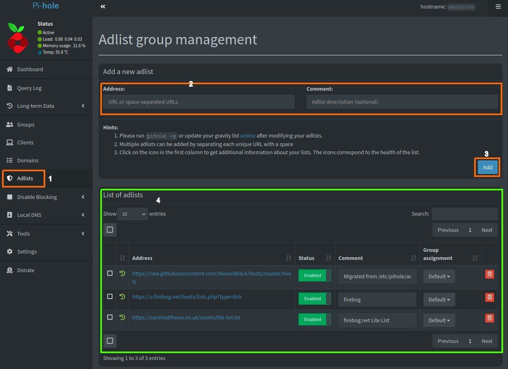Sort table by Address column sort icon

point(289,258)
